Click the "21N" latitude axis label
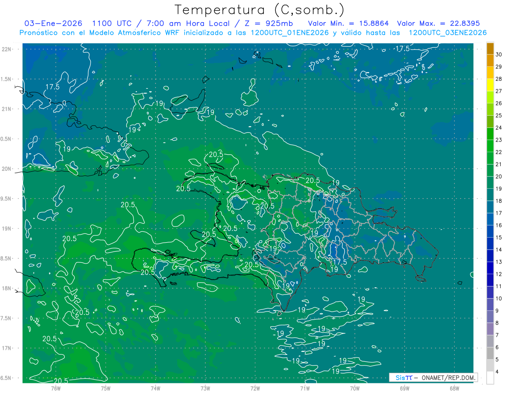 (7, 109)
